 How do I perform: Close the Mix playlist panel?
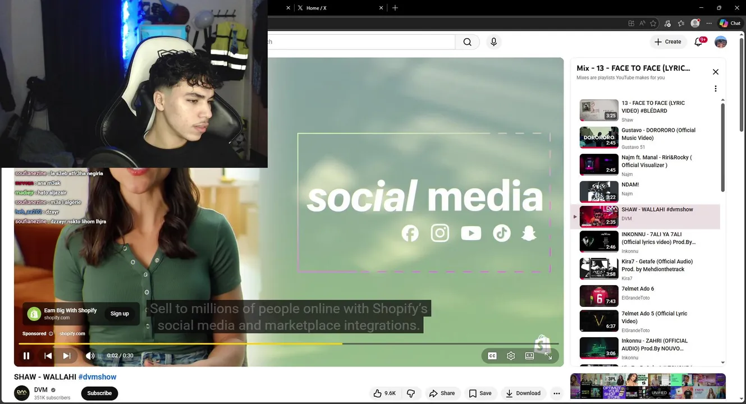(x=715, y=72)
